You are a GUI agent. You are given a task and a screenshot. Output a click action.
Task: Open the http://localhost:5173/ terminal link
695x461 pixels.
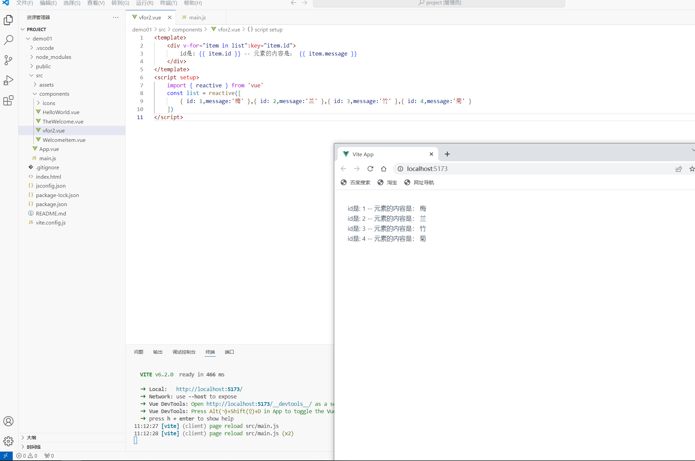[x=209, y=389]
